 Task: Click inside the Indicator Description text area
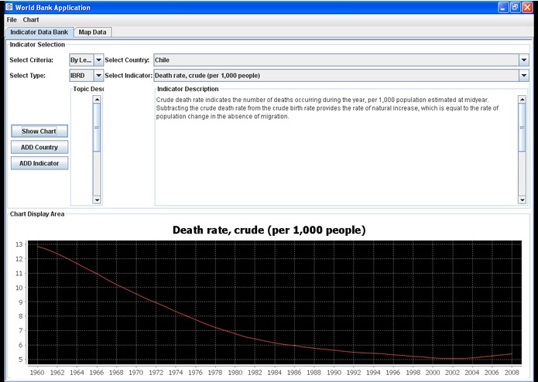tap(336, 150)
